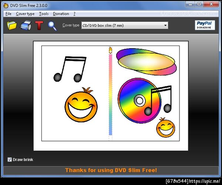Click the rainbow ellipse on right cover
The height and width of the screenshot is (185, 222).
147,62
